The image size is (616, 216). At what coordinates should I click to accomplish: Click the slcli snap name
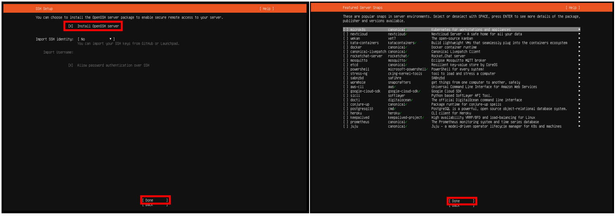355,96
